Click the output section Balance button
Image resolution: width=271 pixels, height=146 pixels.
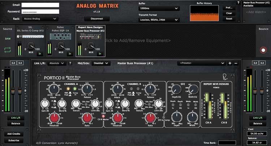click(x=258, y=123)
